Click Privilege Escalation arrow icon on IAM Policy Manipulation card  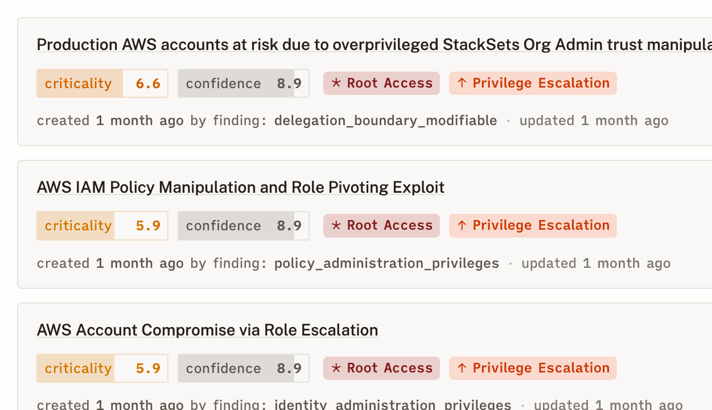tap(462, 226)
